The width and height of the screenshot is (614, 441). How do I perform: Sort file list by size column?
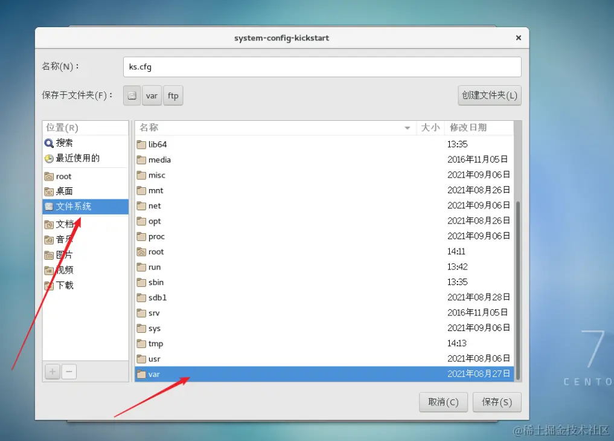coord(430,127)
